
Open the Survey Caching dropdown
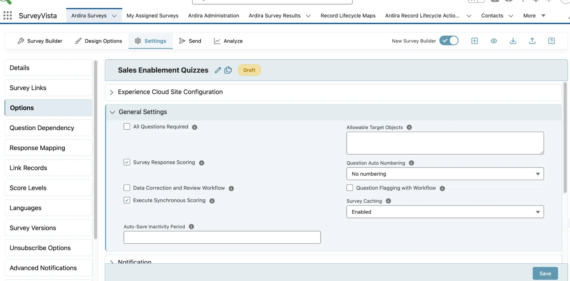tap(445, 212)
